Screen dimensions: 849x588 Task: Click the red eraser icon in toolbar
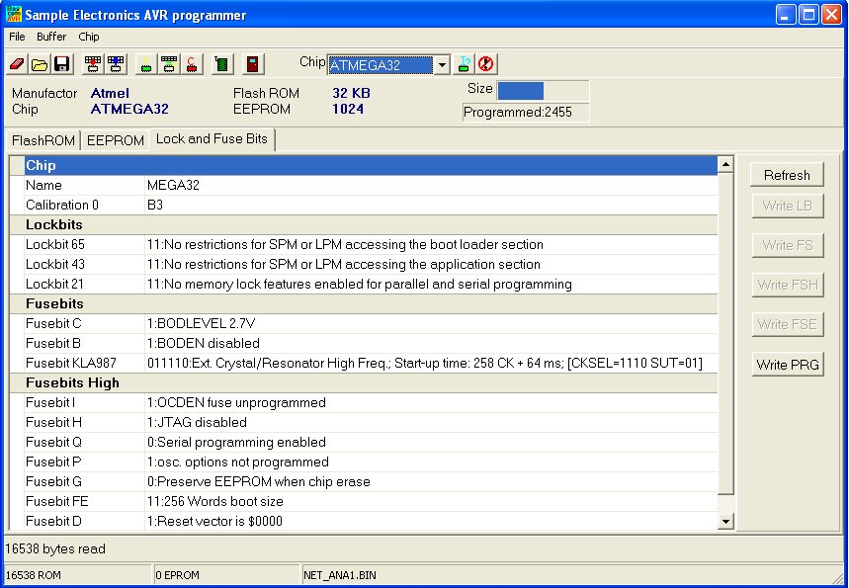point(17,64)
